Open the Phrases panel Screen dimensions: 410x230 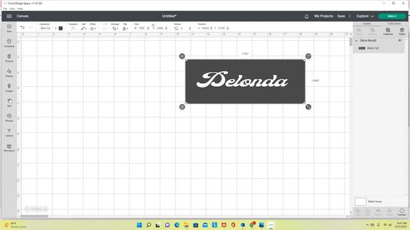click(9, 118)
